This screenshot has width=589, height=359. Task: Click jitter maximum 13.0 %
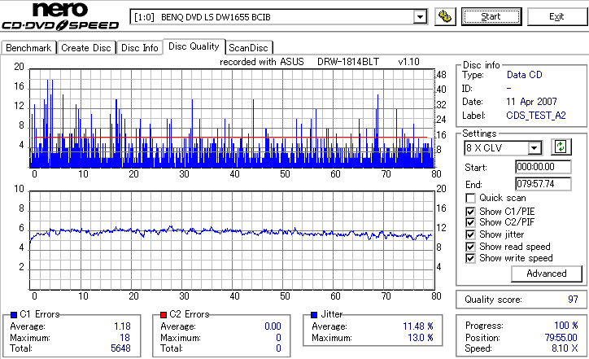coord(421,338)
